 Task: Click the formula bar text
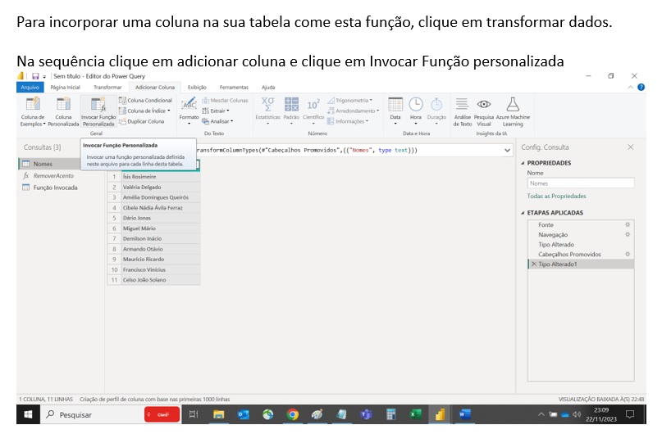click(307, 150)
